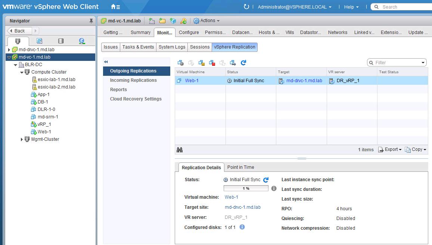
Task: Select esxic-lab-1.md.lab host in tree
Action: click(56, 80)
